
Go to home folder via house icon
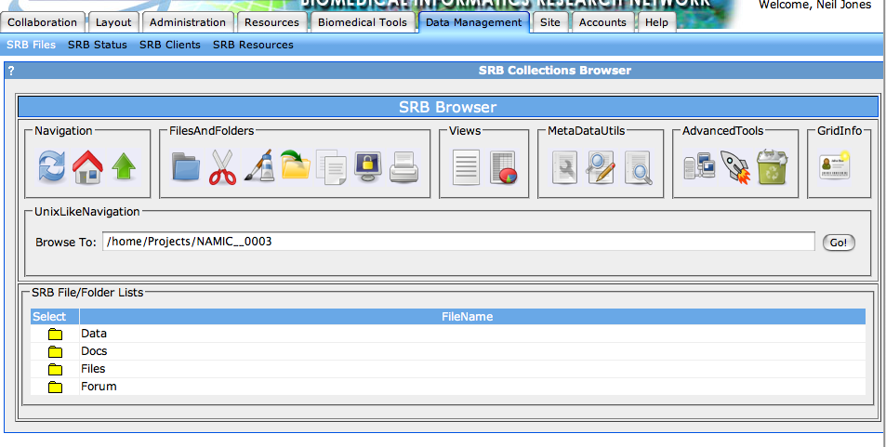[x=87, y=168]
